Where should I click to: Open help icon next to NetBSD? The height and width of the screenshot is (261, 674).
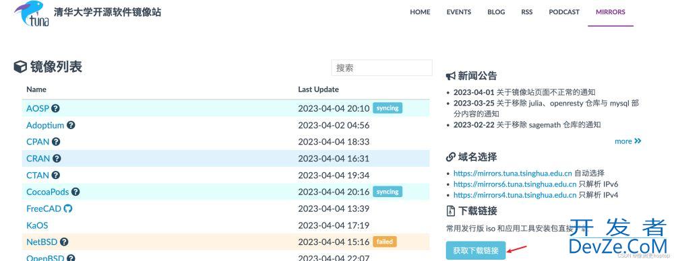tap(64, 242)
